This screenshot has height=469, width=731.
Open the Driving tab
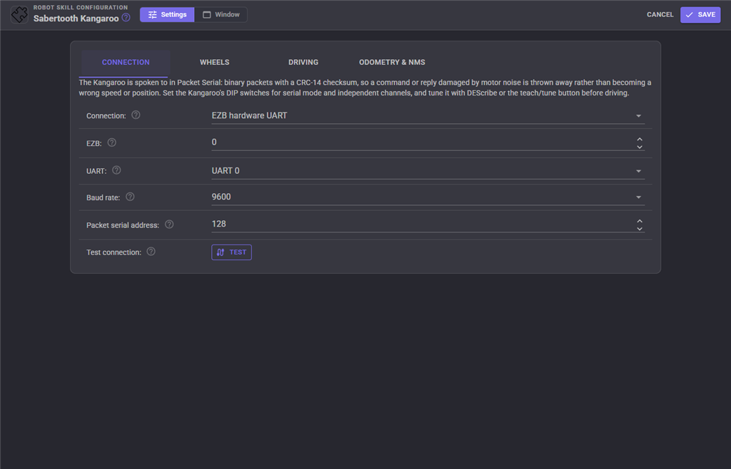click(x=303, y=62)
